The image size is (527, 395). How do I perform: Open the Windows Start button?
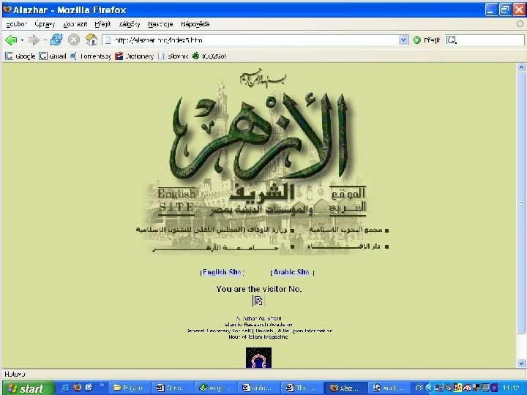(x=28, y=388)
